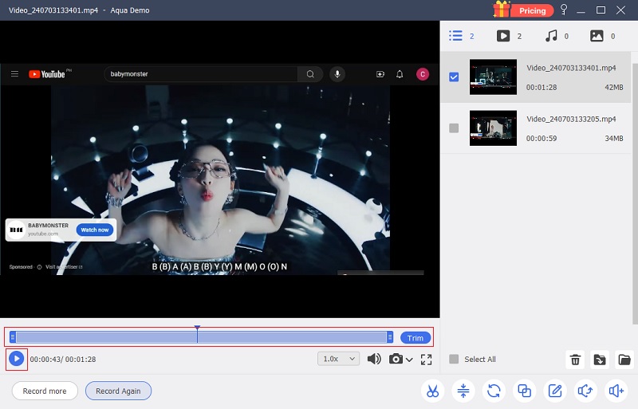
Task: Click Record more button
Action: click(45, 391)
